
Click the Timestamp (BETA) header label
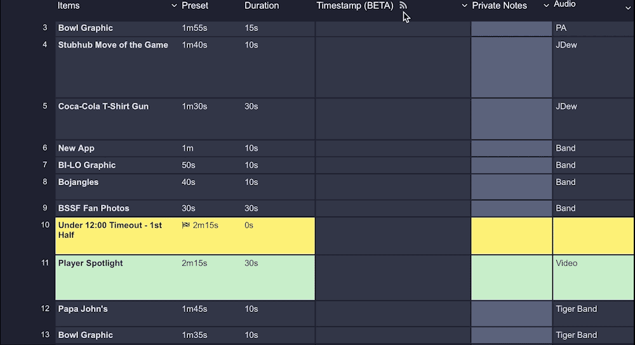355,6
